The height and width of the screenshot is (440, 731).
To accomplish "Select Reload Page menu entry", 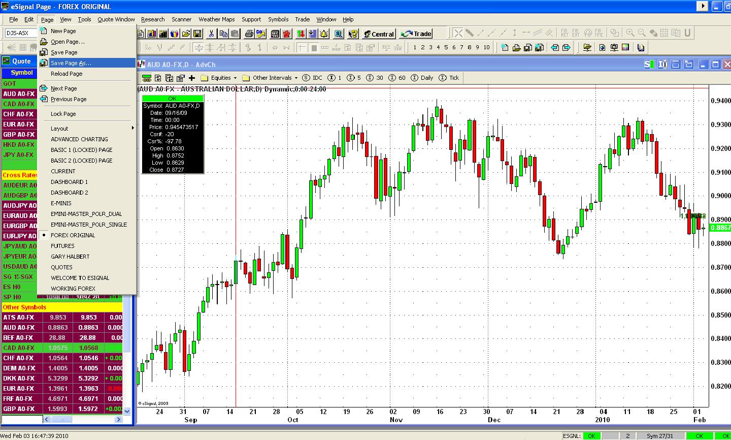I will (86, 74).
